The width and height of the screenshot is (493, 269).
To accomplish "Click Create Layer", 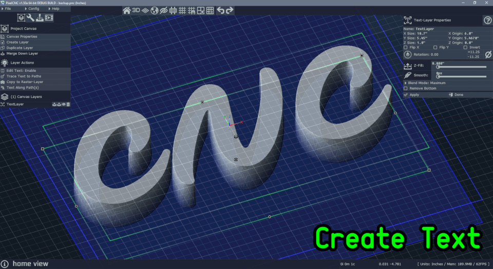I will [35, 43].
